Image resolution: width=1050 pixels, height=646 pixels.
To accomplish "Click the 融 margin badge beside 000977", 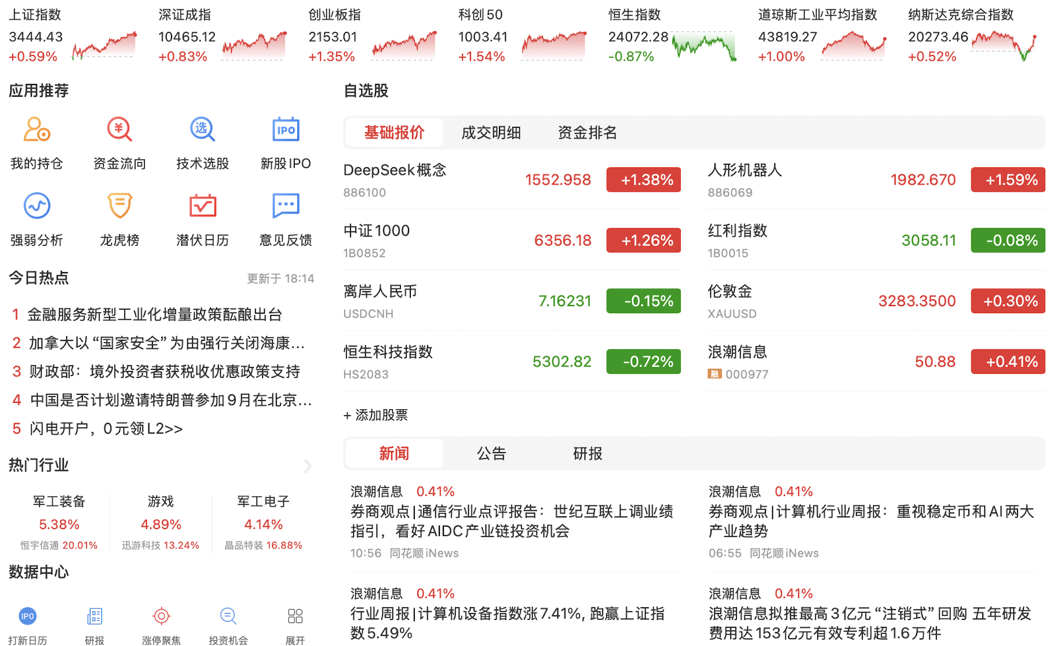I will (x=714, y=374).
